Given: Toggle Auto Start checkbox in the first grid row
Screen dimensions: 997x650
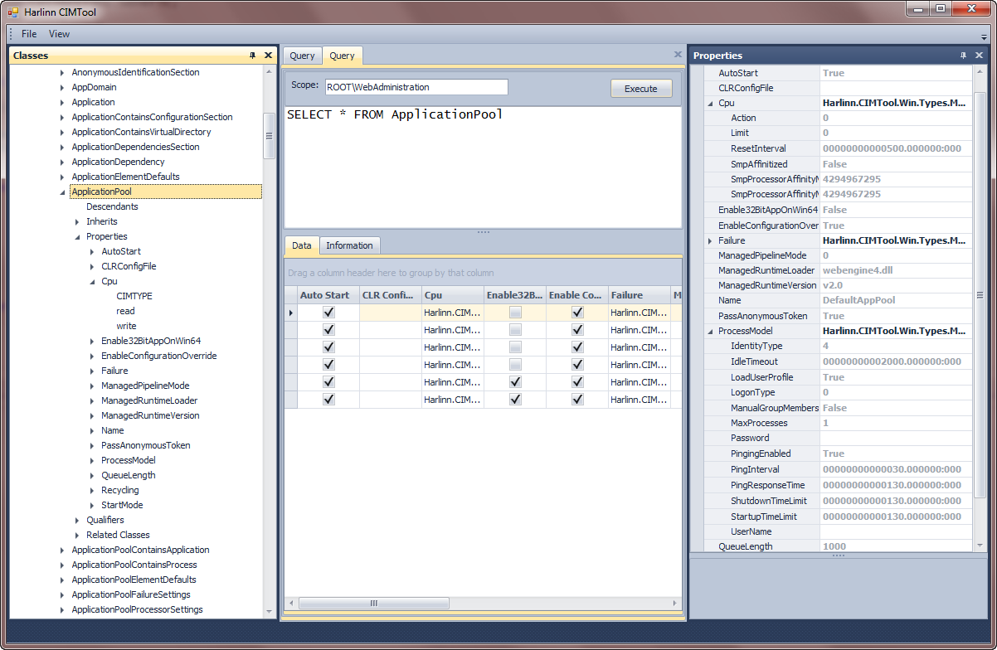Looking at the screenshot, I should pyautogui.click(x=328, y=313).
